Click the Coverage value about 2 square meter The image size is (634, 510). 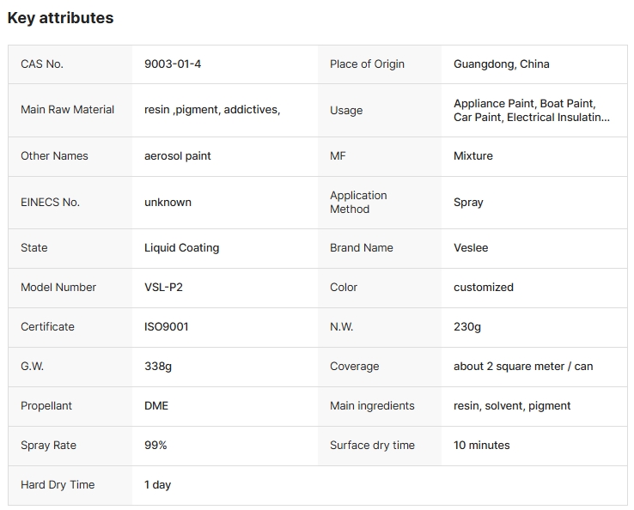tap(523, 367)
